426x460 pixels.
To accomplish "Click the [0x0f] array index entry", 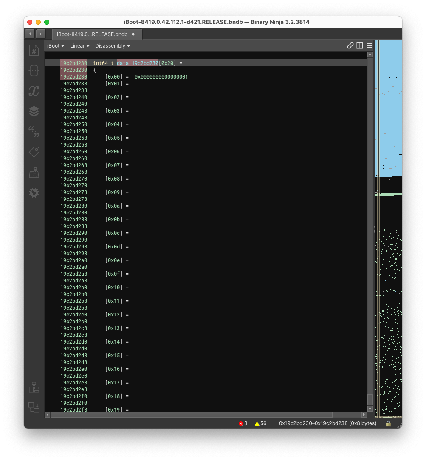I will pos(114,274).
